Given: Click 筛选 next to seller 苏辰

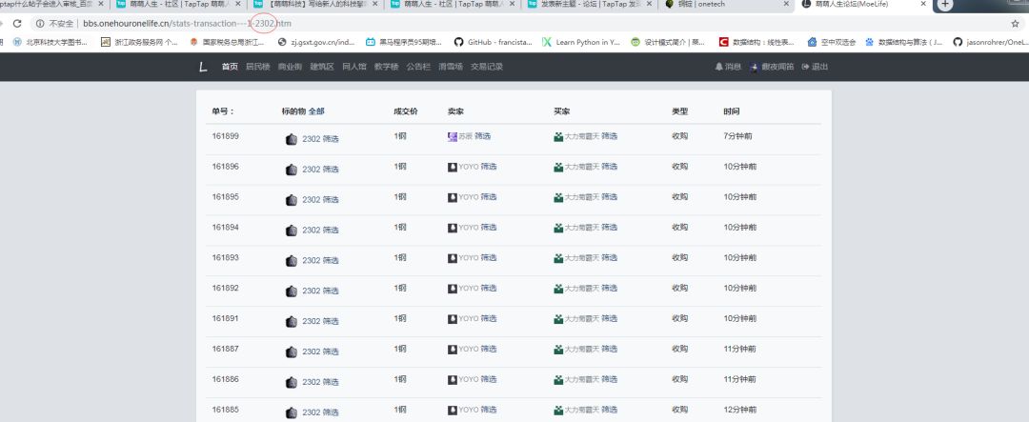Looking at the screenshot, I should pyautogui.click(x=483, y=136).
